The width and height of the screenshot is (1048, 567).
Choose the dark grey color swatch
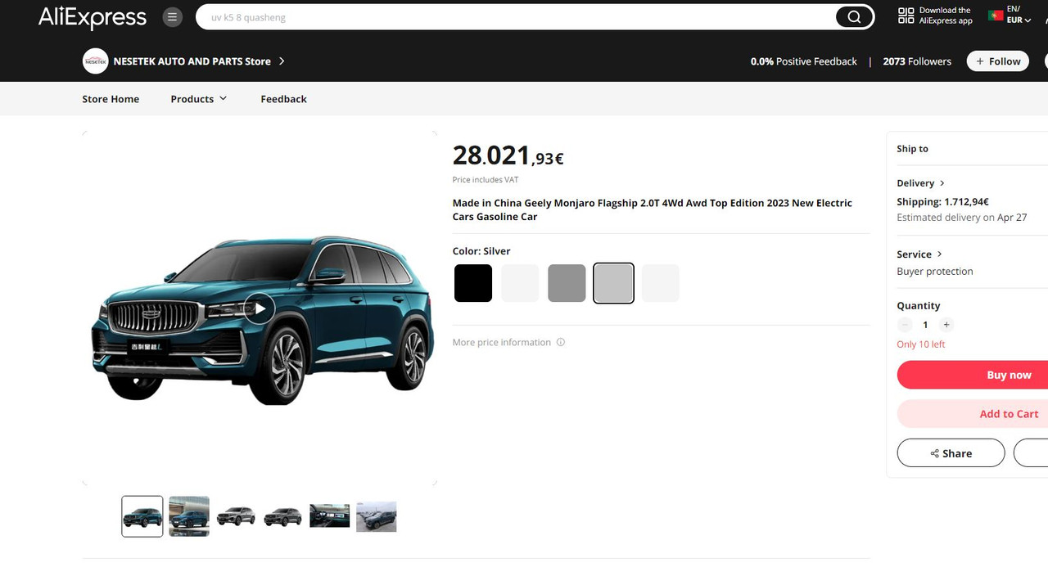(567, 283)
